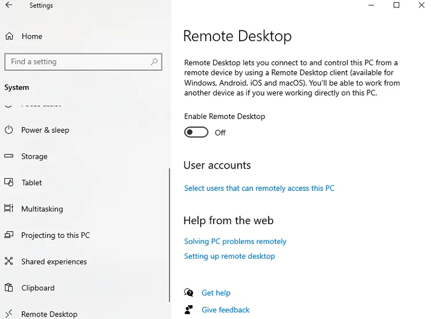Open Shared experiences settings
This screenshot has width=431, height=319.
tap(54, 262)
